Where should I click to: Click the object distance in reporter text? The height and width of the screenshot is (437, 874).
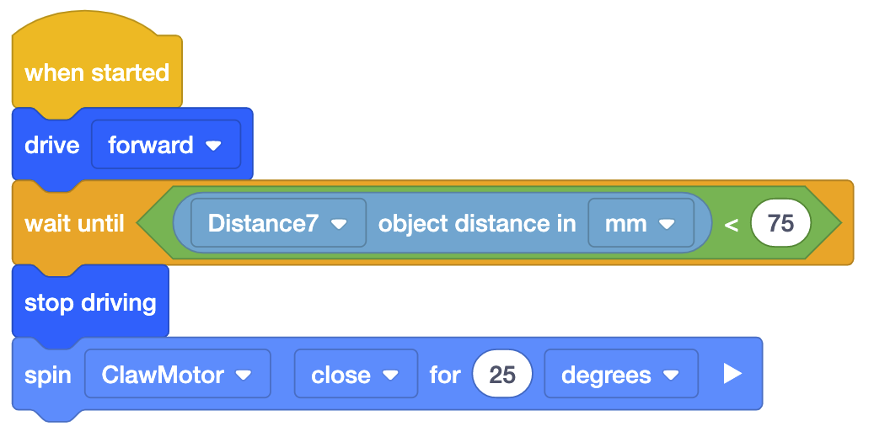click(477, 223)
